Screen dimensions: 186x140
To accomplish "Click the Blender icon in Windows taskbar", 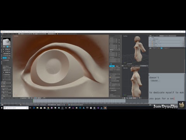I will (x=105, y=108).
